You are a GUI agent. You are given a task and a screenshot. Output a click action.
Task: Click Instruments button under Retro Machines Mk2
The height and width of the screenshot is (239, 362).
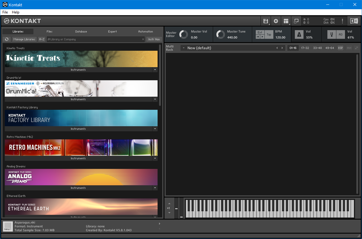[x=78, y=158]
